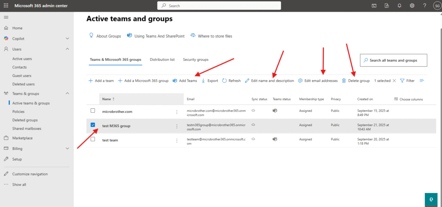Switch to the Security groups tab
This screenshot has height=207, width=442.
click(196, 60)
